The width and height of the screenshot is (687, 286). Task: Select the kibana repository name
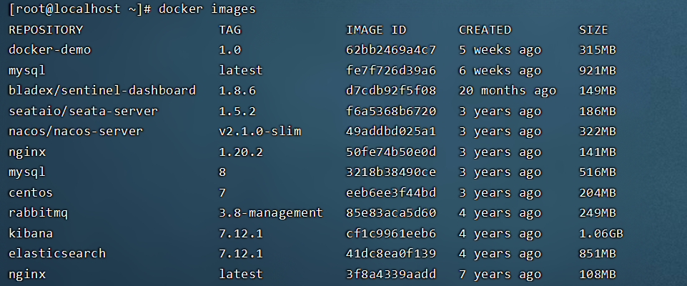pos(31,233)
